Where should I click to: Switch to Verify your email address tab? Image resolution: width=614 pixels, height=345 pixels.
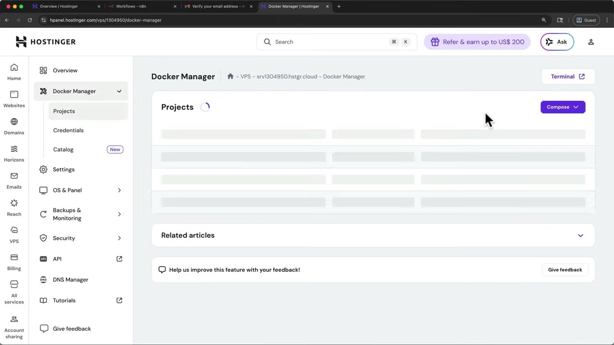pyautogui.click(x=219, y=6)
